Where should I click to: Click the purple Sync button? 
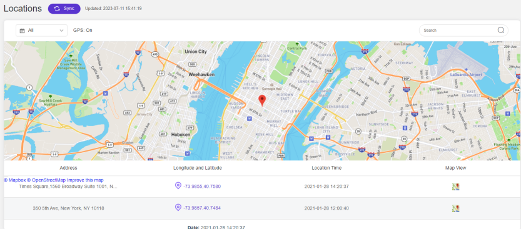64,9
